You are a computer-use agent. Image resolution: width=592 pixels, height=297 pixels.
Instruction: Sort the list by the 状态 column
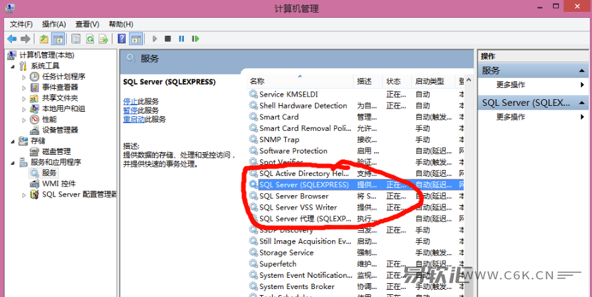point(397,81)
